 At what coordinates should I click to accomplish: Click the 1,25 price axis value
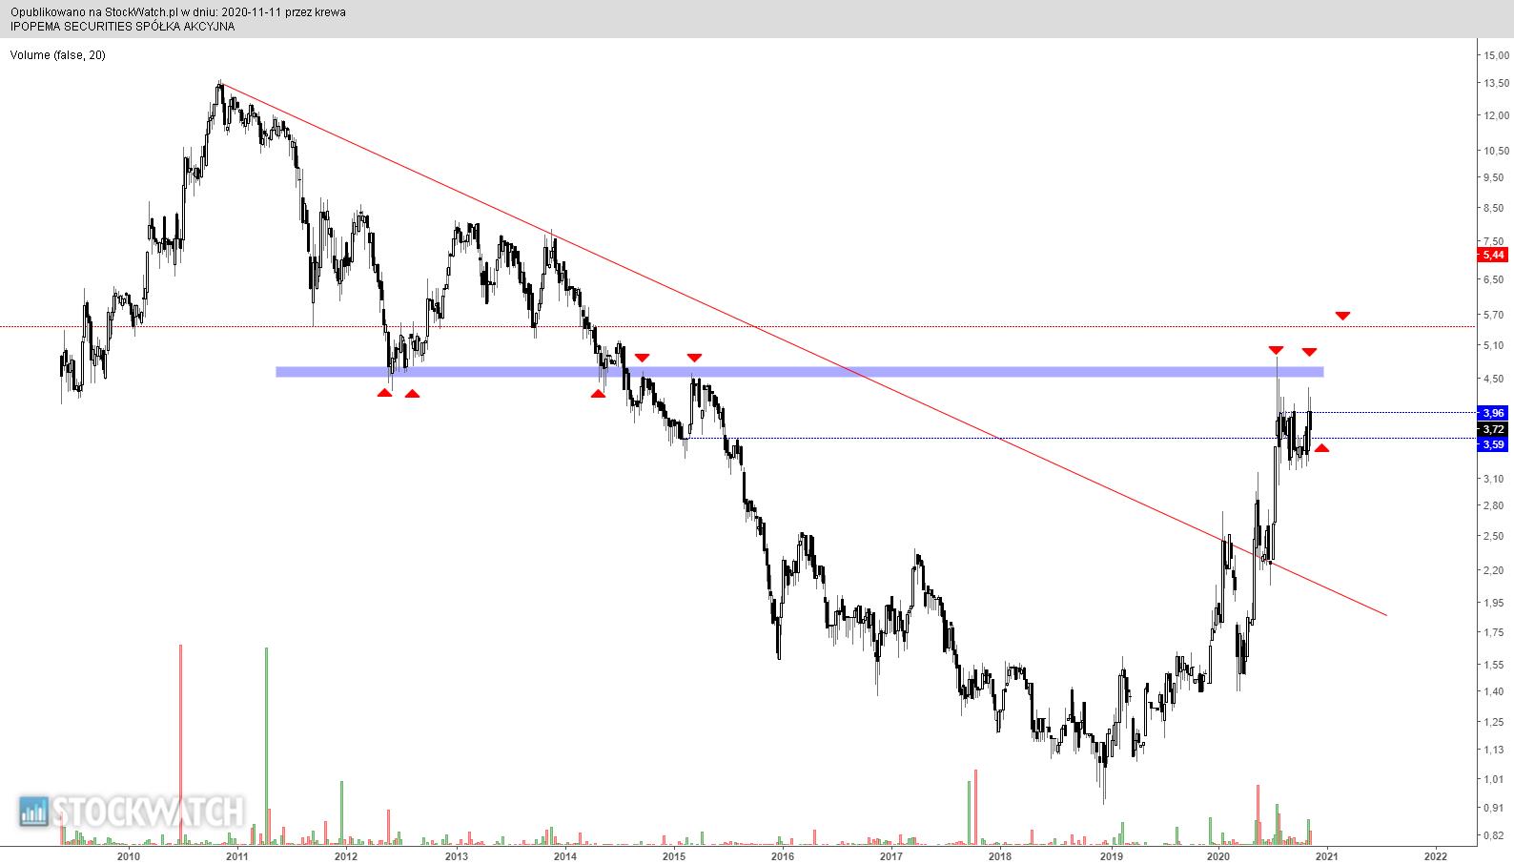click(1496, 723)
